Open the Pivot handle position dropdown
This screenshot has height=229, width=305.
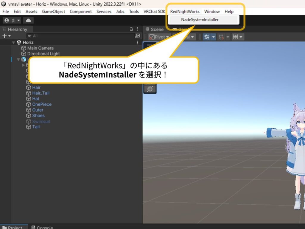159,37
